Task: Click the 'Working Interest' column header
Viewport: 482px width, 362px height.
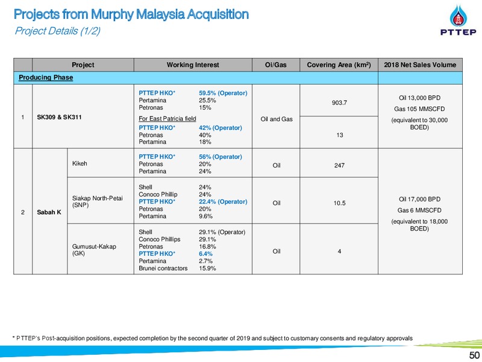Action: 193,65
